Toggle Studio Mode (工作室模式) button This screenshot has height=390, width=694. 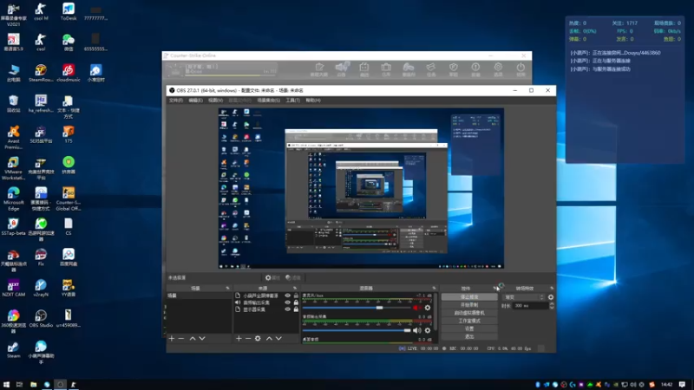pos(469,321)
